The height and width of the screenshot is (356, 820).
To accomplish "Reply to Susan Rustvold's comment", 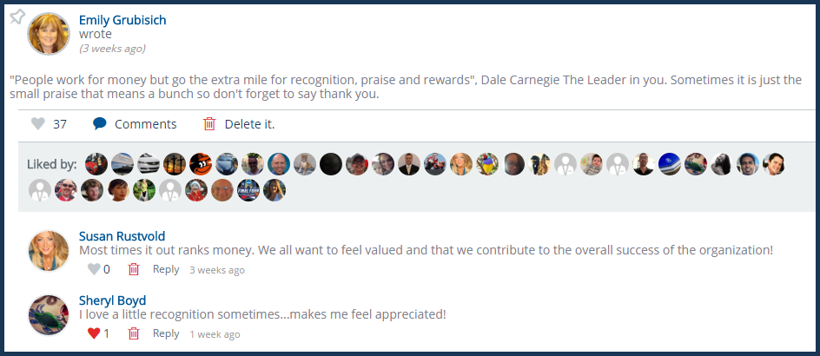I will click(166, 269).
